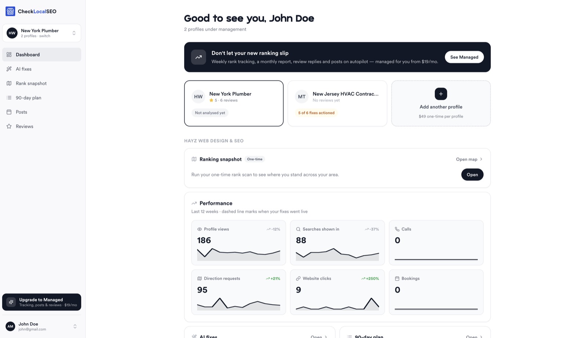
Task: Open AI fixes in the sidebar
Action: pyautogui.click(x=41, y=69)
